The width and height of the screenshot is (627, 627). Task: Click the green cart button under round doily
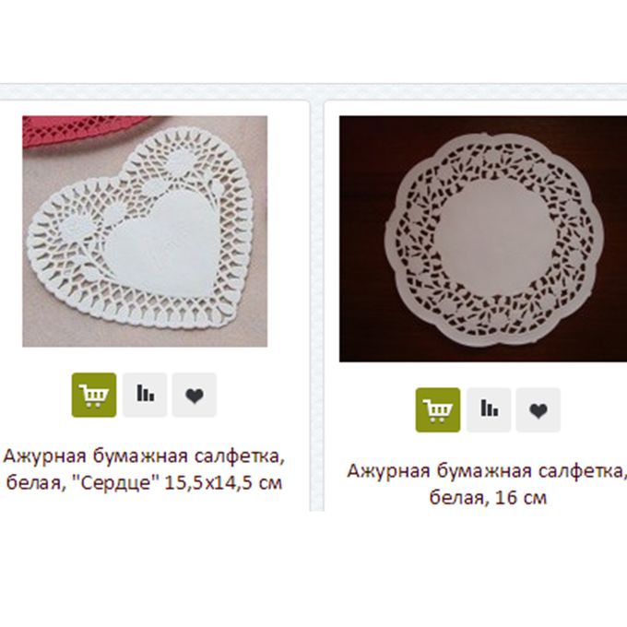[438, 410]
